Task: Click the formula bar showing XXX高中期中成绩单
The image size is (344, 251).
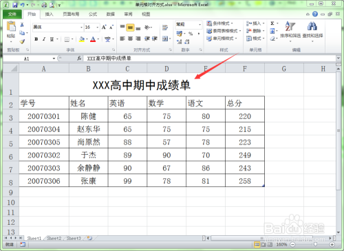Action: point(210,58)
